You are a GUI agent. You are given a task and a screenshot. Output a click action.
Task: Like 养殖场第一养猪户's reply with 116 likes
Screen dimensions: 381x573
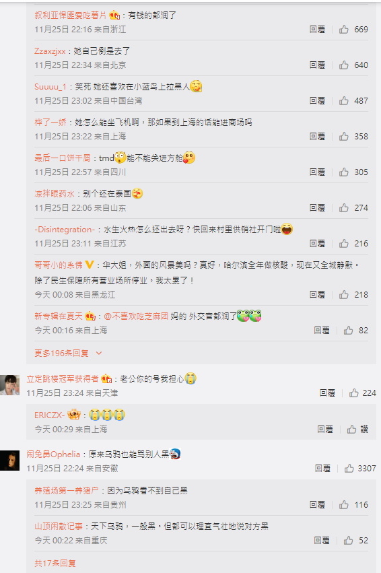(x=344, y=505)
